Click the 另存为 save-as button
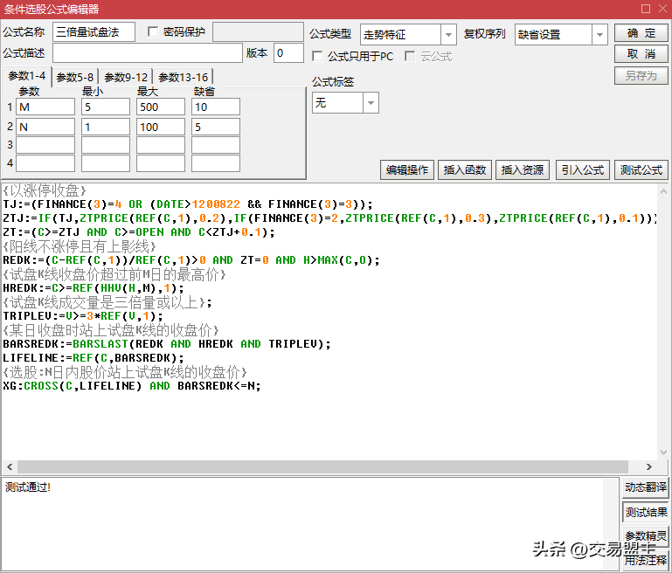 pyautogui.click(x=641, y=76)
